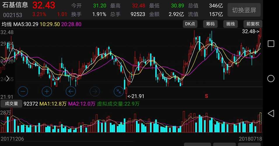Tap 流值 float value 157亿
This screenshot has width=279, height=146.
[216, 14]
